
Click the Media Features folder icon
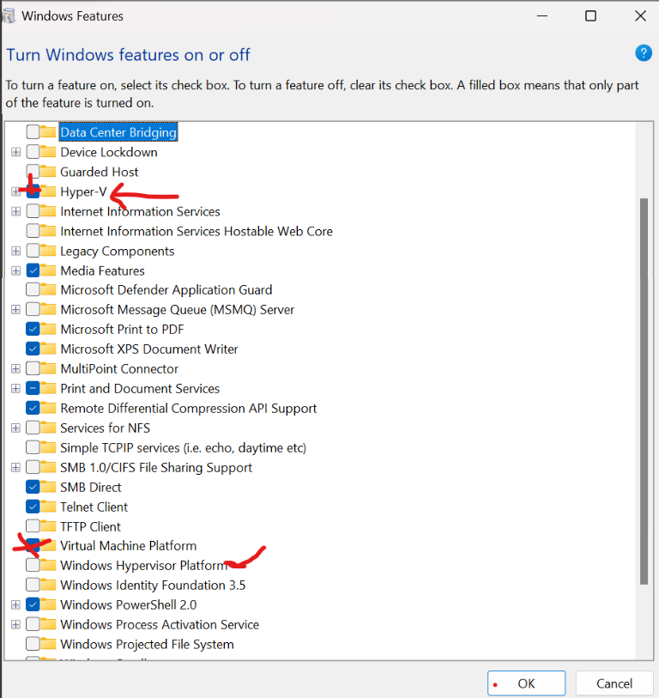tap(48, 270)
